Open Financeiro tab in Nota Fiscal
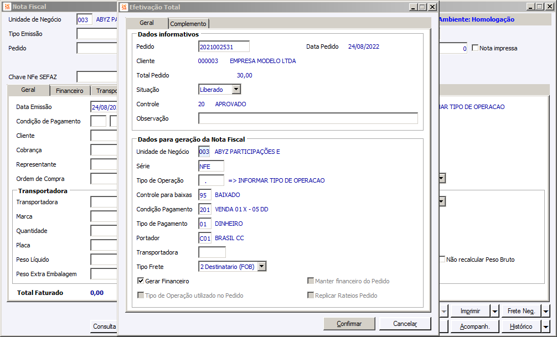Image resolution: width=557 pixels, height=337 pixels. 70,91
